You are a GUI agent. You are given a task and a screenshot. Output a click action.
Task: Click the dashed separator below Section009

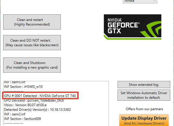tap(14, 123)
